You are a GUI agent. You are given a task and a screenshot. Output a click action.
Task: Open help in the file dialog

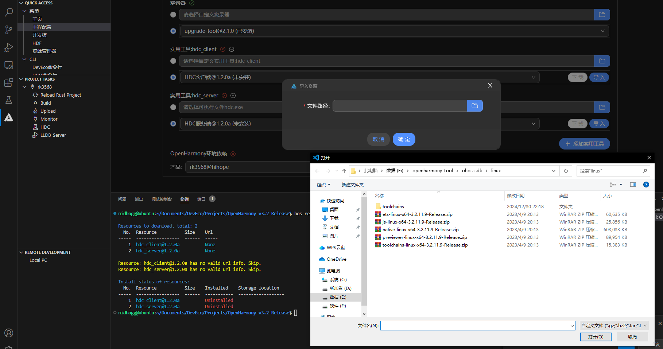pos(646,185)
